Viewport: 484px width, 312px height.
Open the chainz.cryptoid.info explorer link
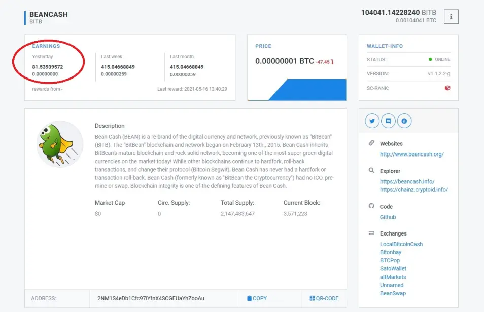click(x=414, y=190)
